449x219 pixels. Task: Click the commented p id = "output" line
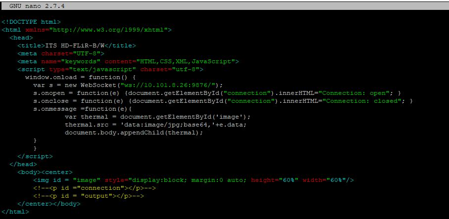89,196
